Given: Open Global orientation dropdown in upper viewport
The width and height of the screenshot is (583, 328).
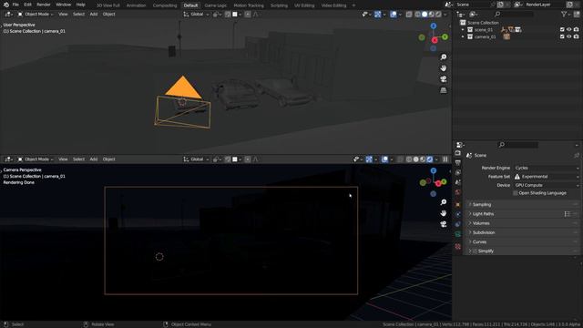Looking at the screenshot, I should (x=196, y=15).
